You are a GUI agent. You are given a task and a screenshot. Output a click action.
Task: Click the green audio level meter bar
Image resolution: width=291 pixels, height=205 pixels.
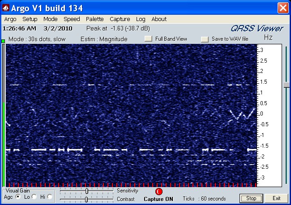coord(4,144)
